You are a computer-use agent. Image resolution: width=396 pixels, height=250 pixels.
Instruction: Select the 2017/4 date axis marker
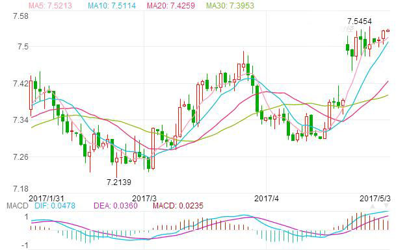(x=267, y=199)
